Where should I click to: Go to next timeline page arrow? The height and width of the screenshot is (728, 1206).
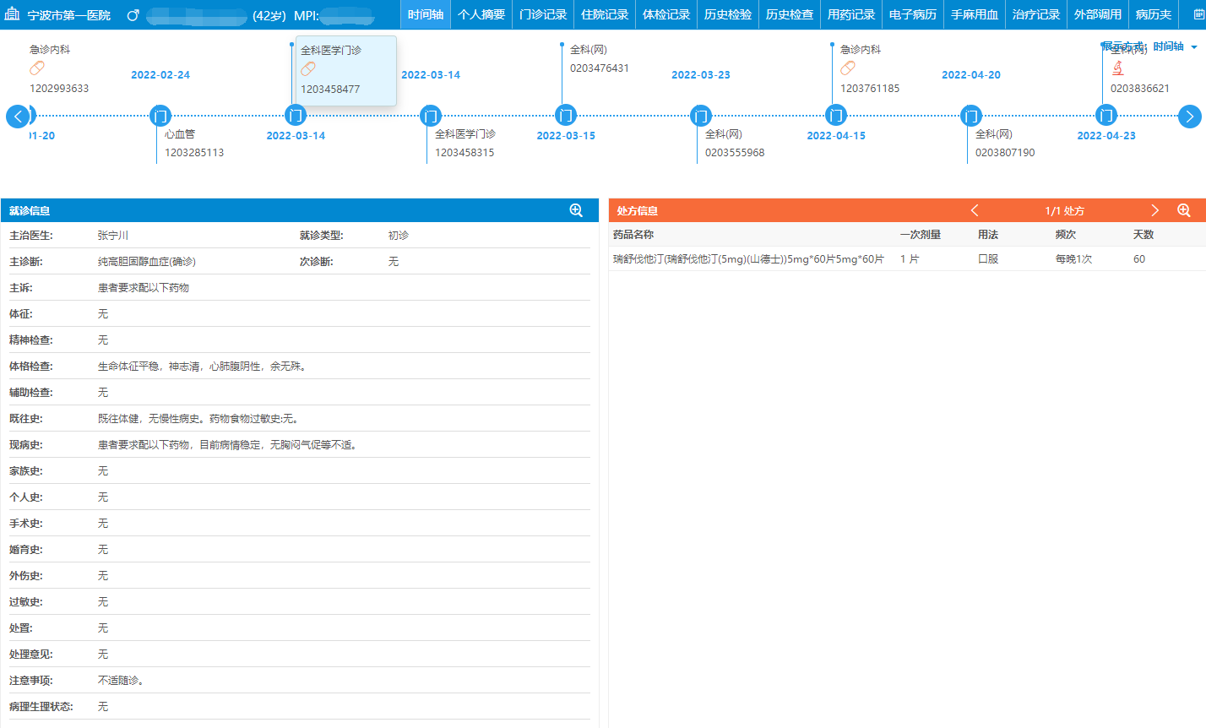[1189, 116]
